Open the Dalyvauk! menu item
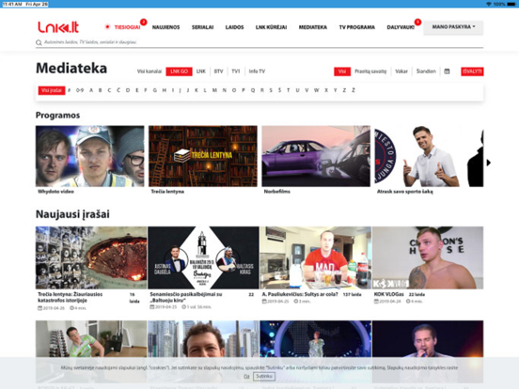The height and width of the screenshot is (389, 519). coord(401,27)
